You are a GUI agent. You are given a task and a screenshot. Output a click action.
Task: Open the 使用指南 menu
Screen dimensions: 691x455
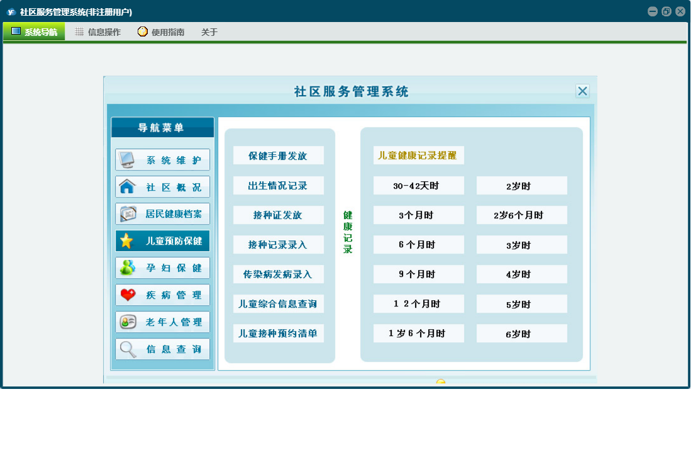161,32
